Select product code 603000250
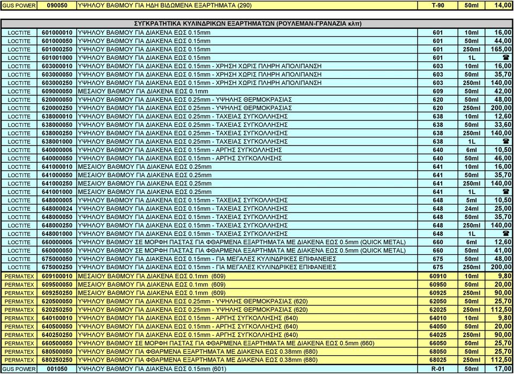Image resolution: width=514 pixels, height=374 pixels. (x=57, y=83)
